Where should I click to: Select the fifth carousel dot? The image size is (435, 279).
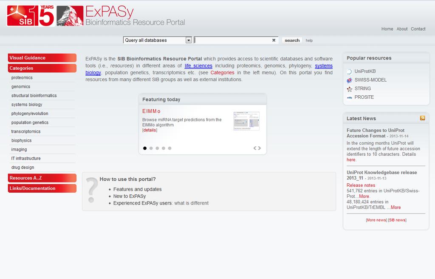tap(169, 148)
